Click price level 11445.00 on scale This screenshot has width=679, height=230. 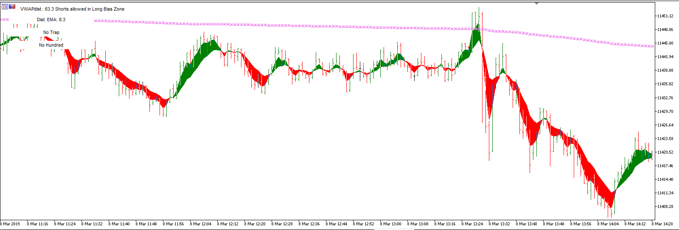coord(665,43)
